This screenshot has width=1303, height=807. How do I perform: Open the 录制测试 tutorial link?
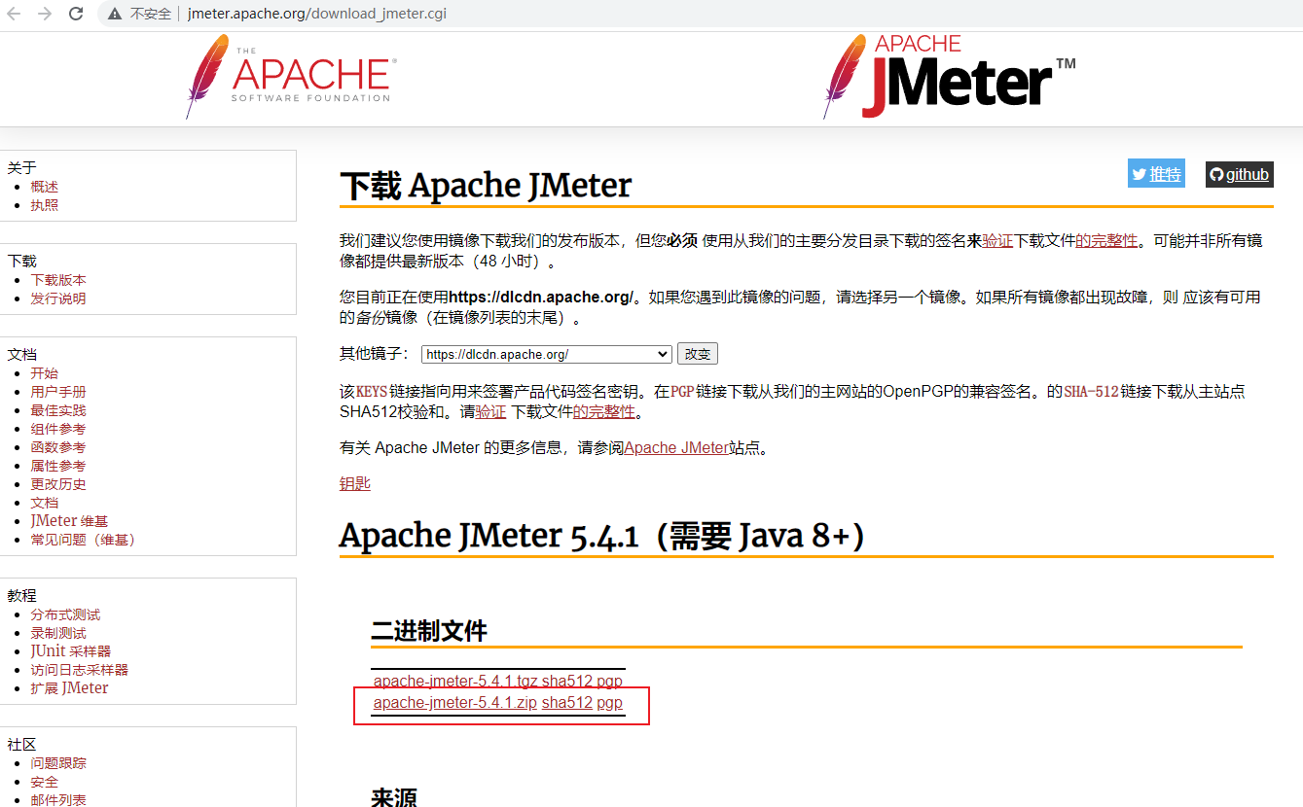coord(58,633)
